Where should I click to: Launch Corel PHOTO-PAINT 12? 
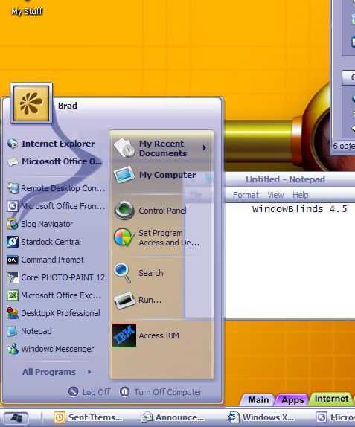(x=56, y=277)
